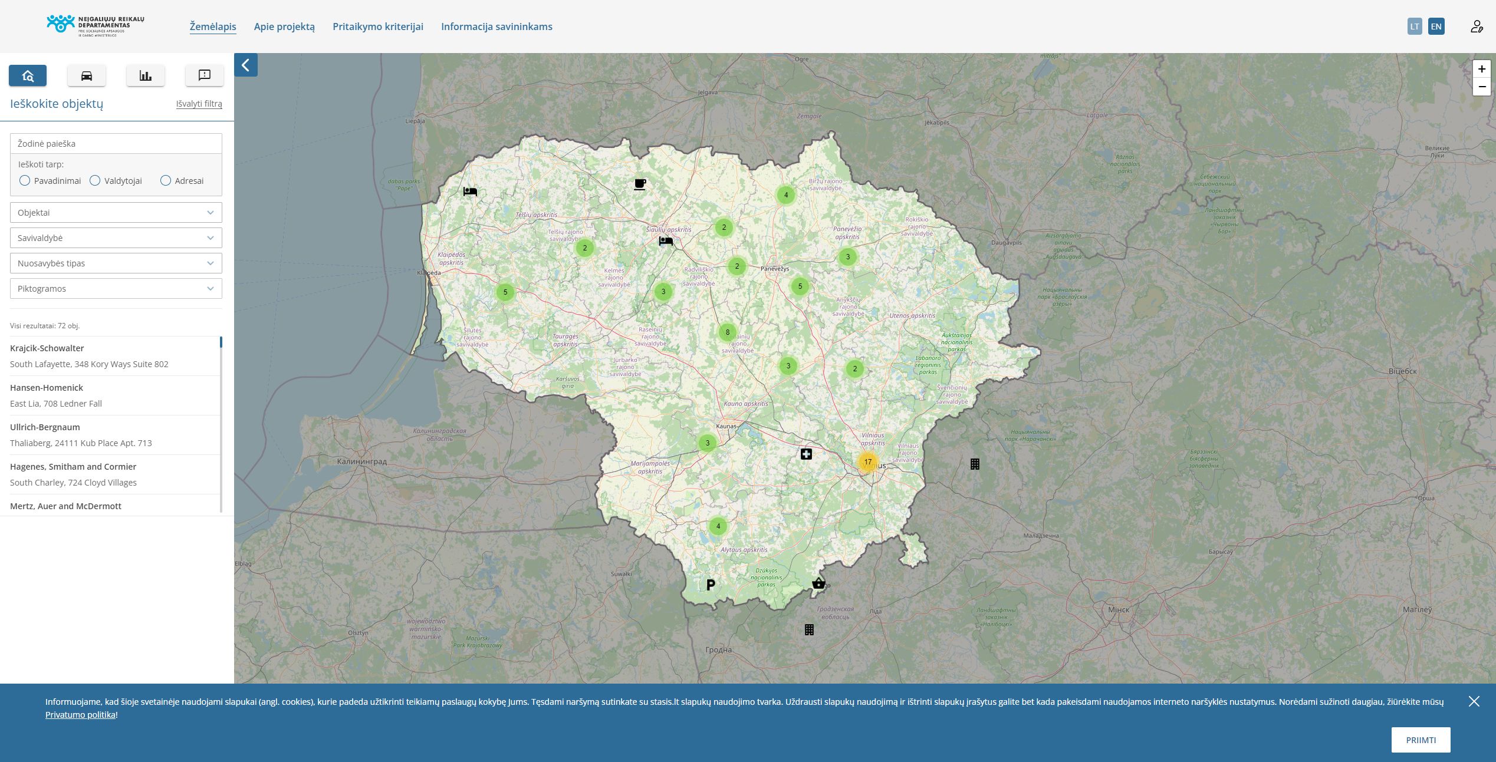Viewport: 1496px width, 762px height.
Task: Open the Apie projektą menu item
Action: 284,27
